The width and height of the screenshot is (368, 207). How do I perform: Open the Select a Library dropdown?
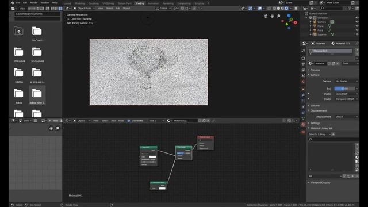tap(319, 134)
